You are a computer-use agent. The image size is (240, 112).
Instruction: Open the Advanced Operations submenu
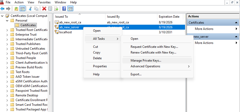(157, 66)
